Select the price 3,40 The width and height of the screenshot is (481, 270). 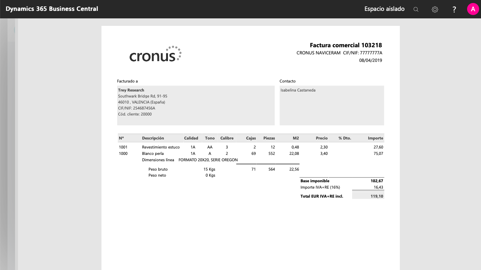pyautogui.click(x=324, y=153)
